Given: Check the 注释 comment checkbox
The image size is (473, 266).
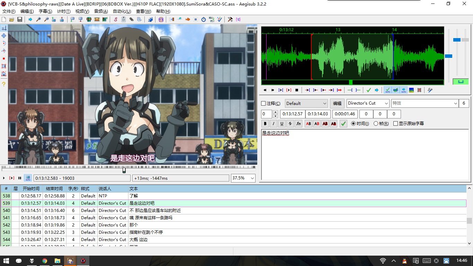Looking at the screenshot, I should coord(263,104).
